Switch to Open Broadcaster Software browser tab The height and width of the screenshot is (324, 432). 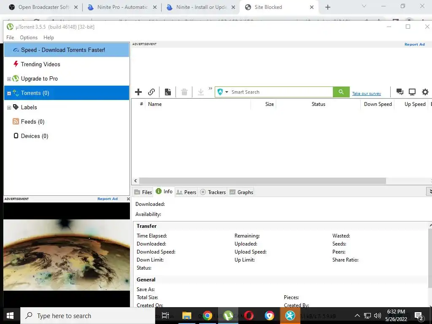coord(44,7)
